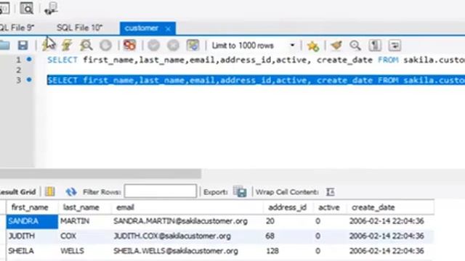Sort by last_name column header
The height and width of the screenshot is (261, 465).
(84, 207)
